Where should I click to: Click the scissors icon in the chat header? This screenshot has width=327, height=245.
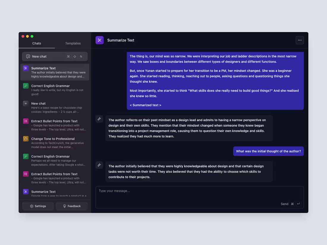tap(100, 40)
